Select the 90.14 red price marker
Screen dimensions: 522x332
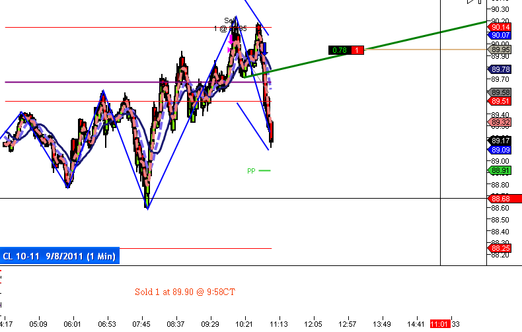point(500,27)
